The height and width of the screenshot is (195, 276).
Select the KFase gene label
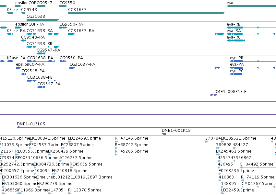tap(12, 10)
